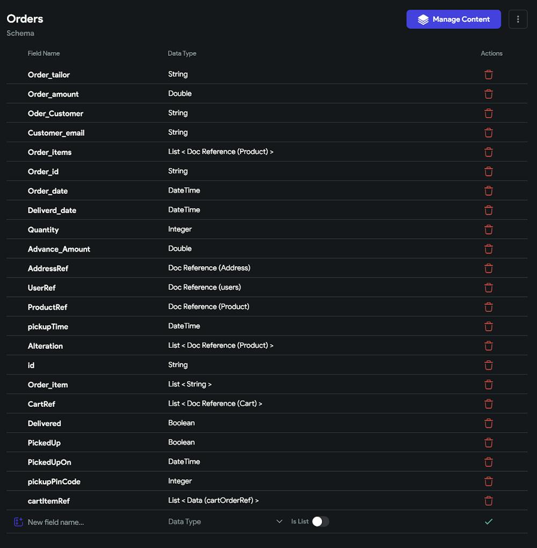537x548 pixels.
Task: Open the Data Type dropdown
Action: point(225,522)
